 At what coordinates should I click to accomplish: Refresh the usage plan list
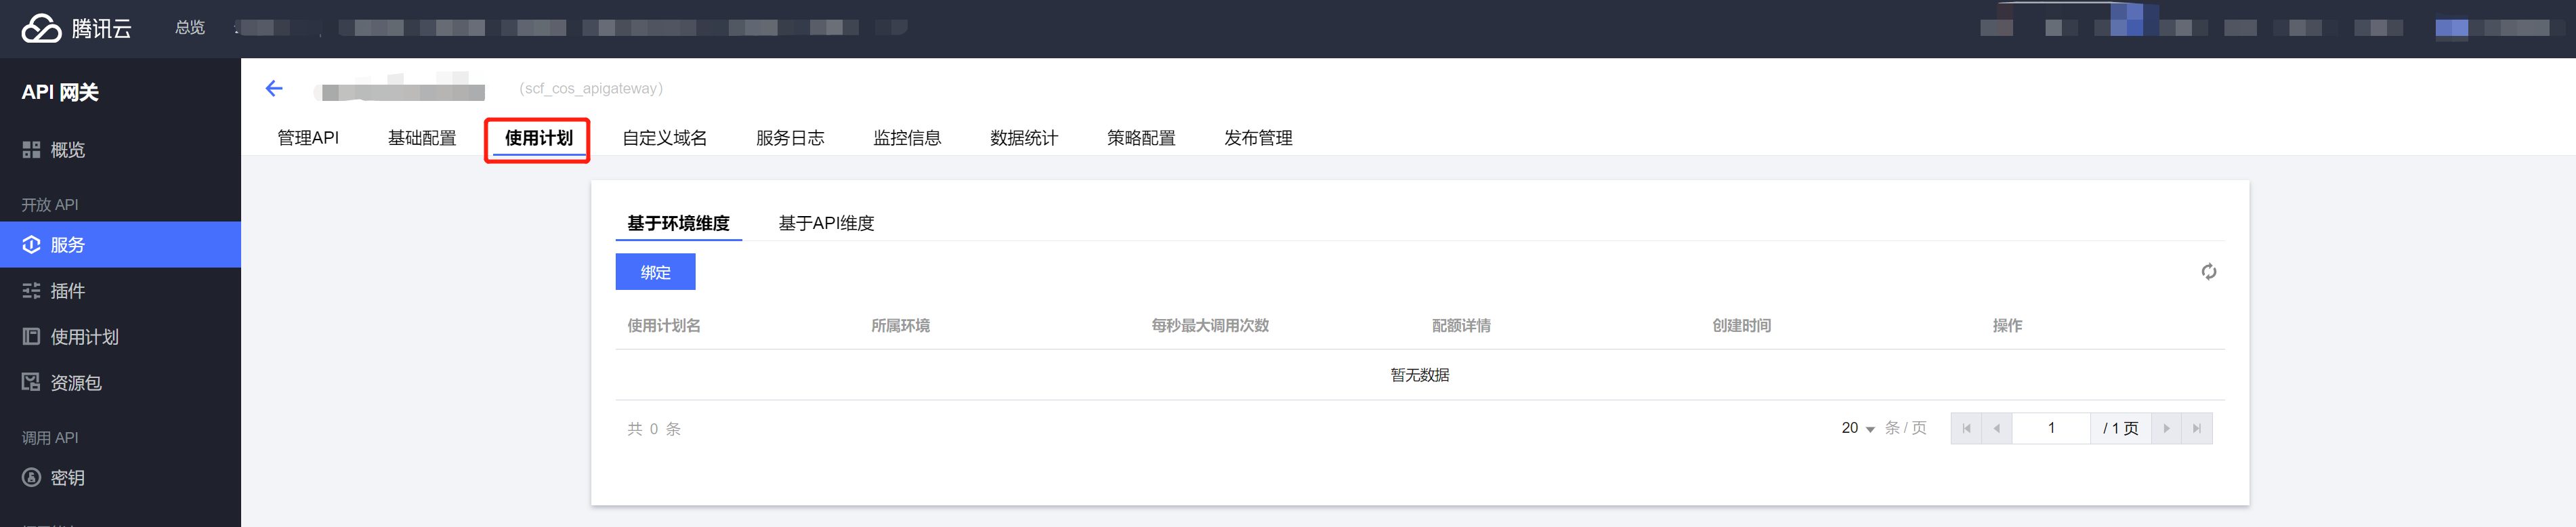2209,272
